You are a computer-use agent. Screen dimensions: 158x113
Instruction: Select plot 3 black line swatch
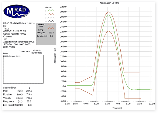point(51,18)
